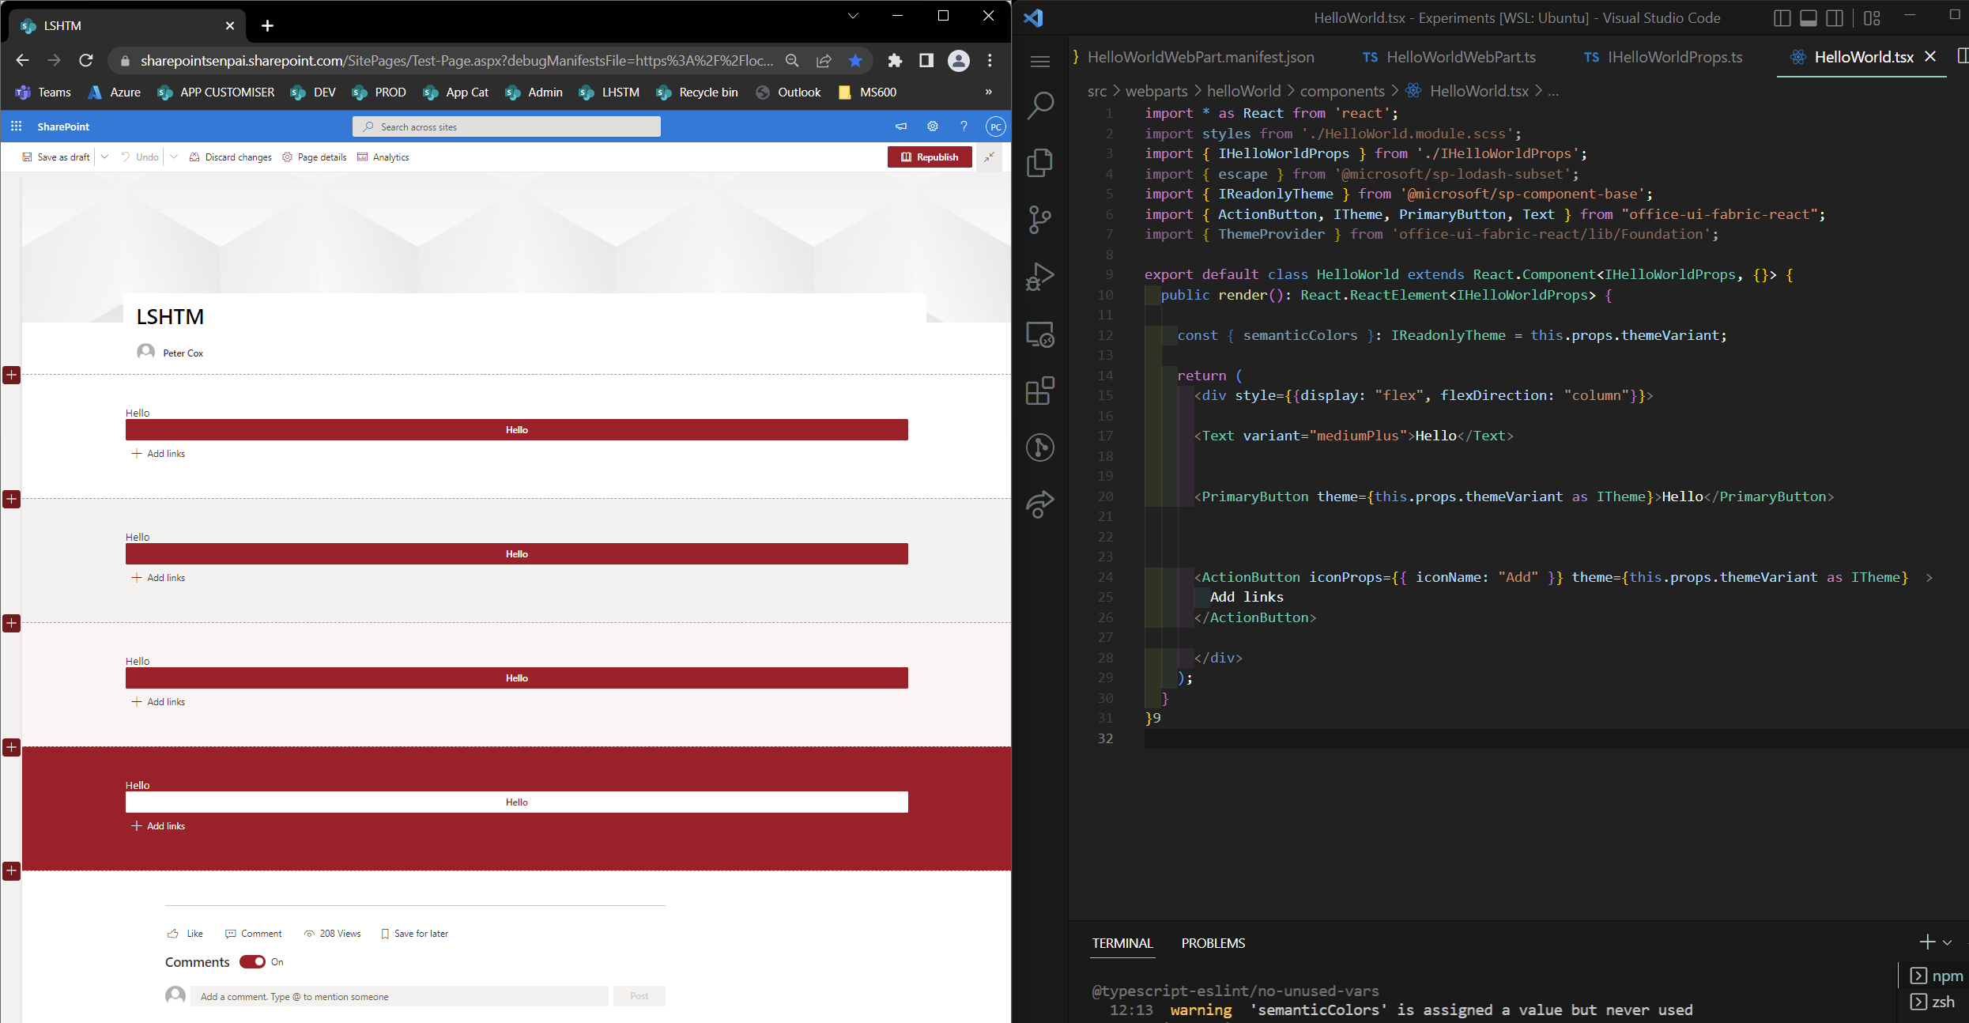Open SharePoint settings gear

(x=933, y=126)
